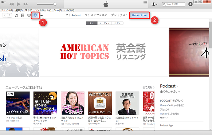Image resolution: width=212 pixels, height=135 pixels.
Task: Click the 全て見る link
Action: [148, 88]
